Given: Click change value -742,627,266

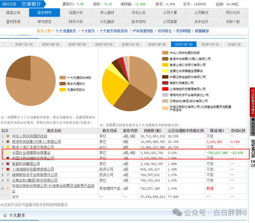Looking at the screenshot, I should [x=217, y=153].
